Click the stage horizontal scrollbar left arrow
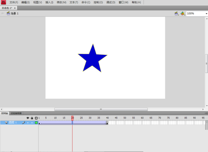Viewport: 208px width, 152px height. (2, 109)
